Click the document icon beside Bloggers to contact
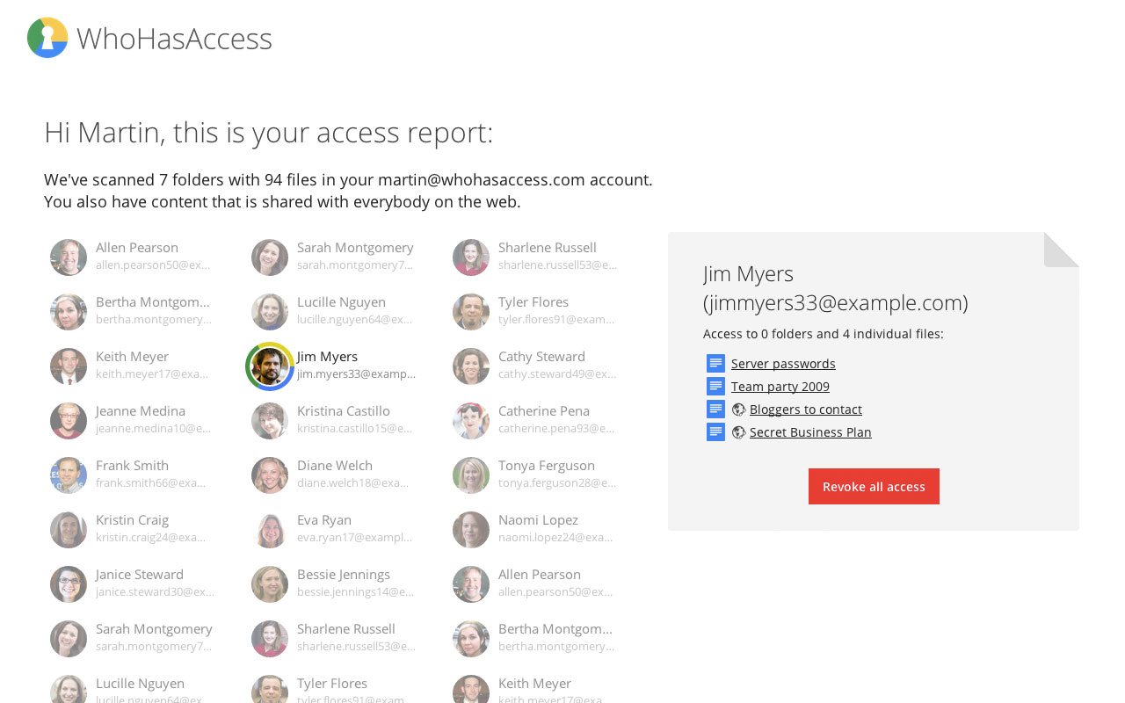Viewport: 1125px width, 703px height. (x=715, y=408)
